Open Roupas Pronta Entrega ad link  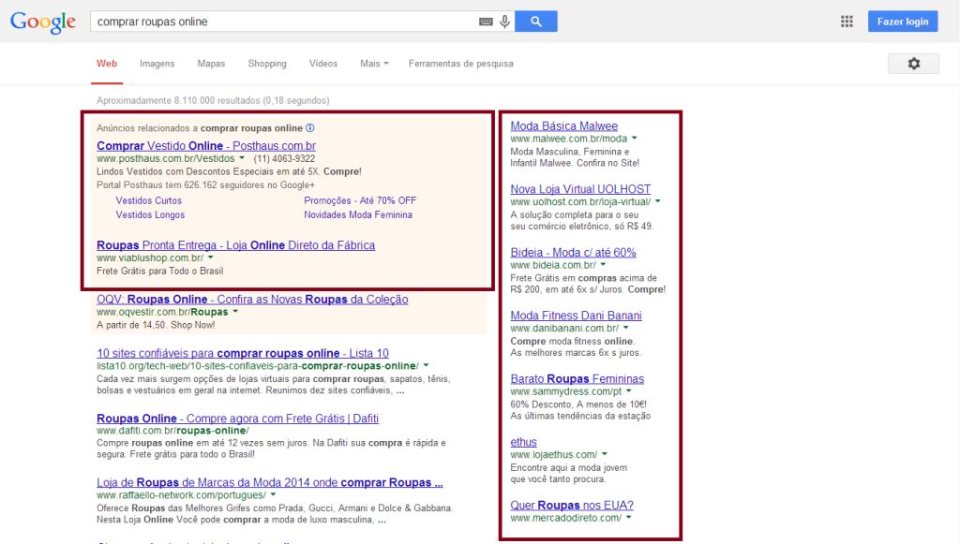click(235, 245)
